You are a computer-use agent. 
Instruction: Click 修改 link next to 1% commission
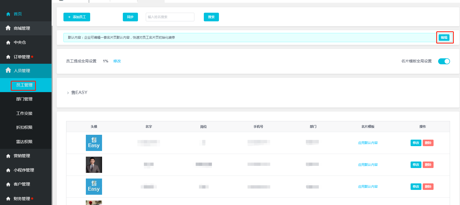(x=117, y=61)
